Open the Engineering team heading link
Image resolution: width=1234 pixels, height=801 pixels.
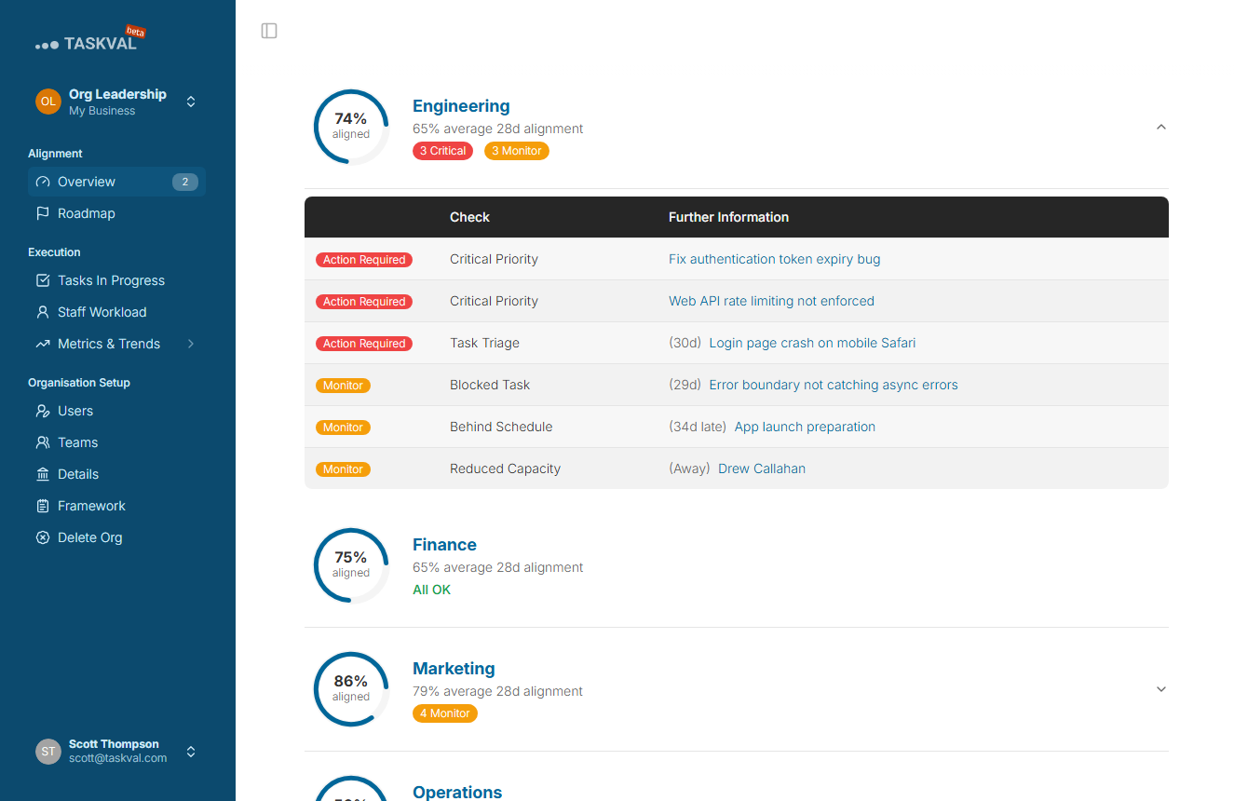461,106
